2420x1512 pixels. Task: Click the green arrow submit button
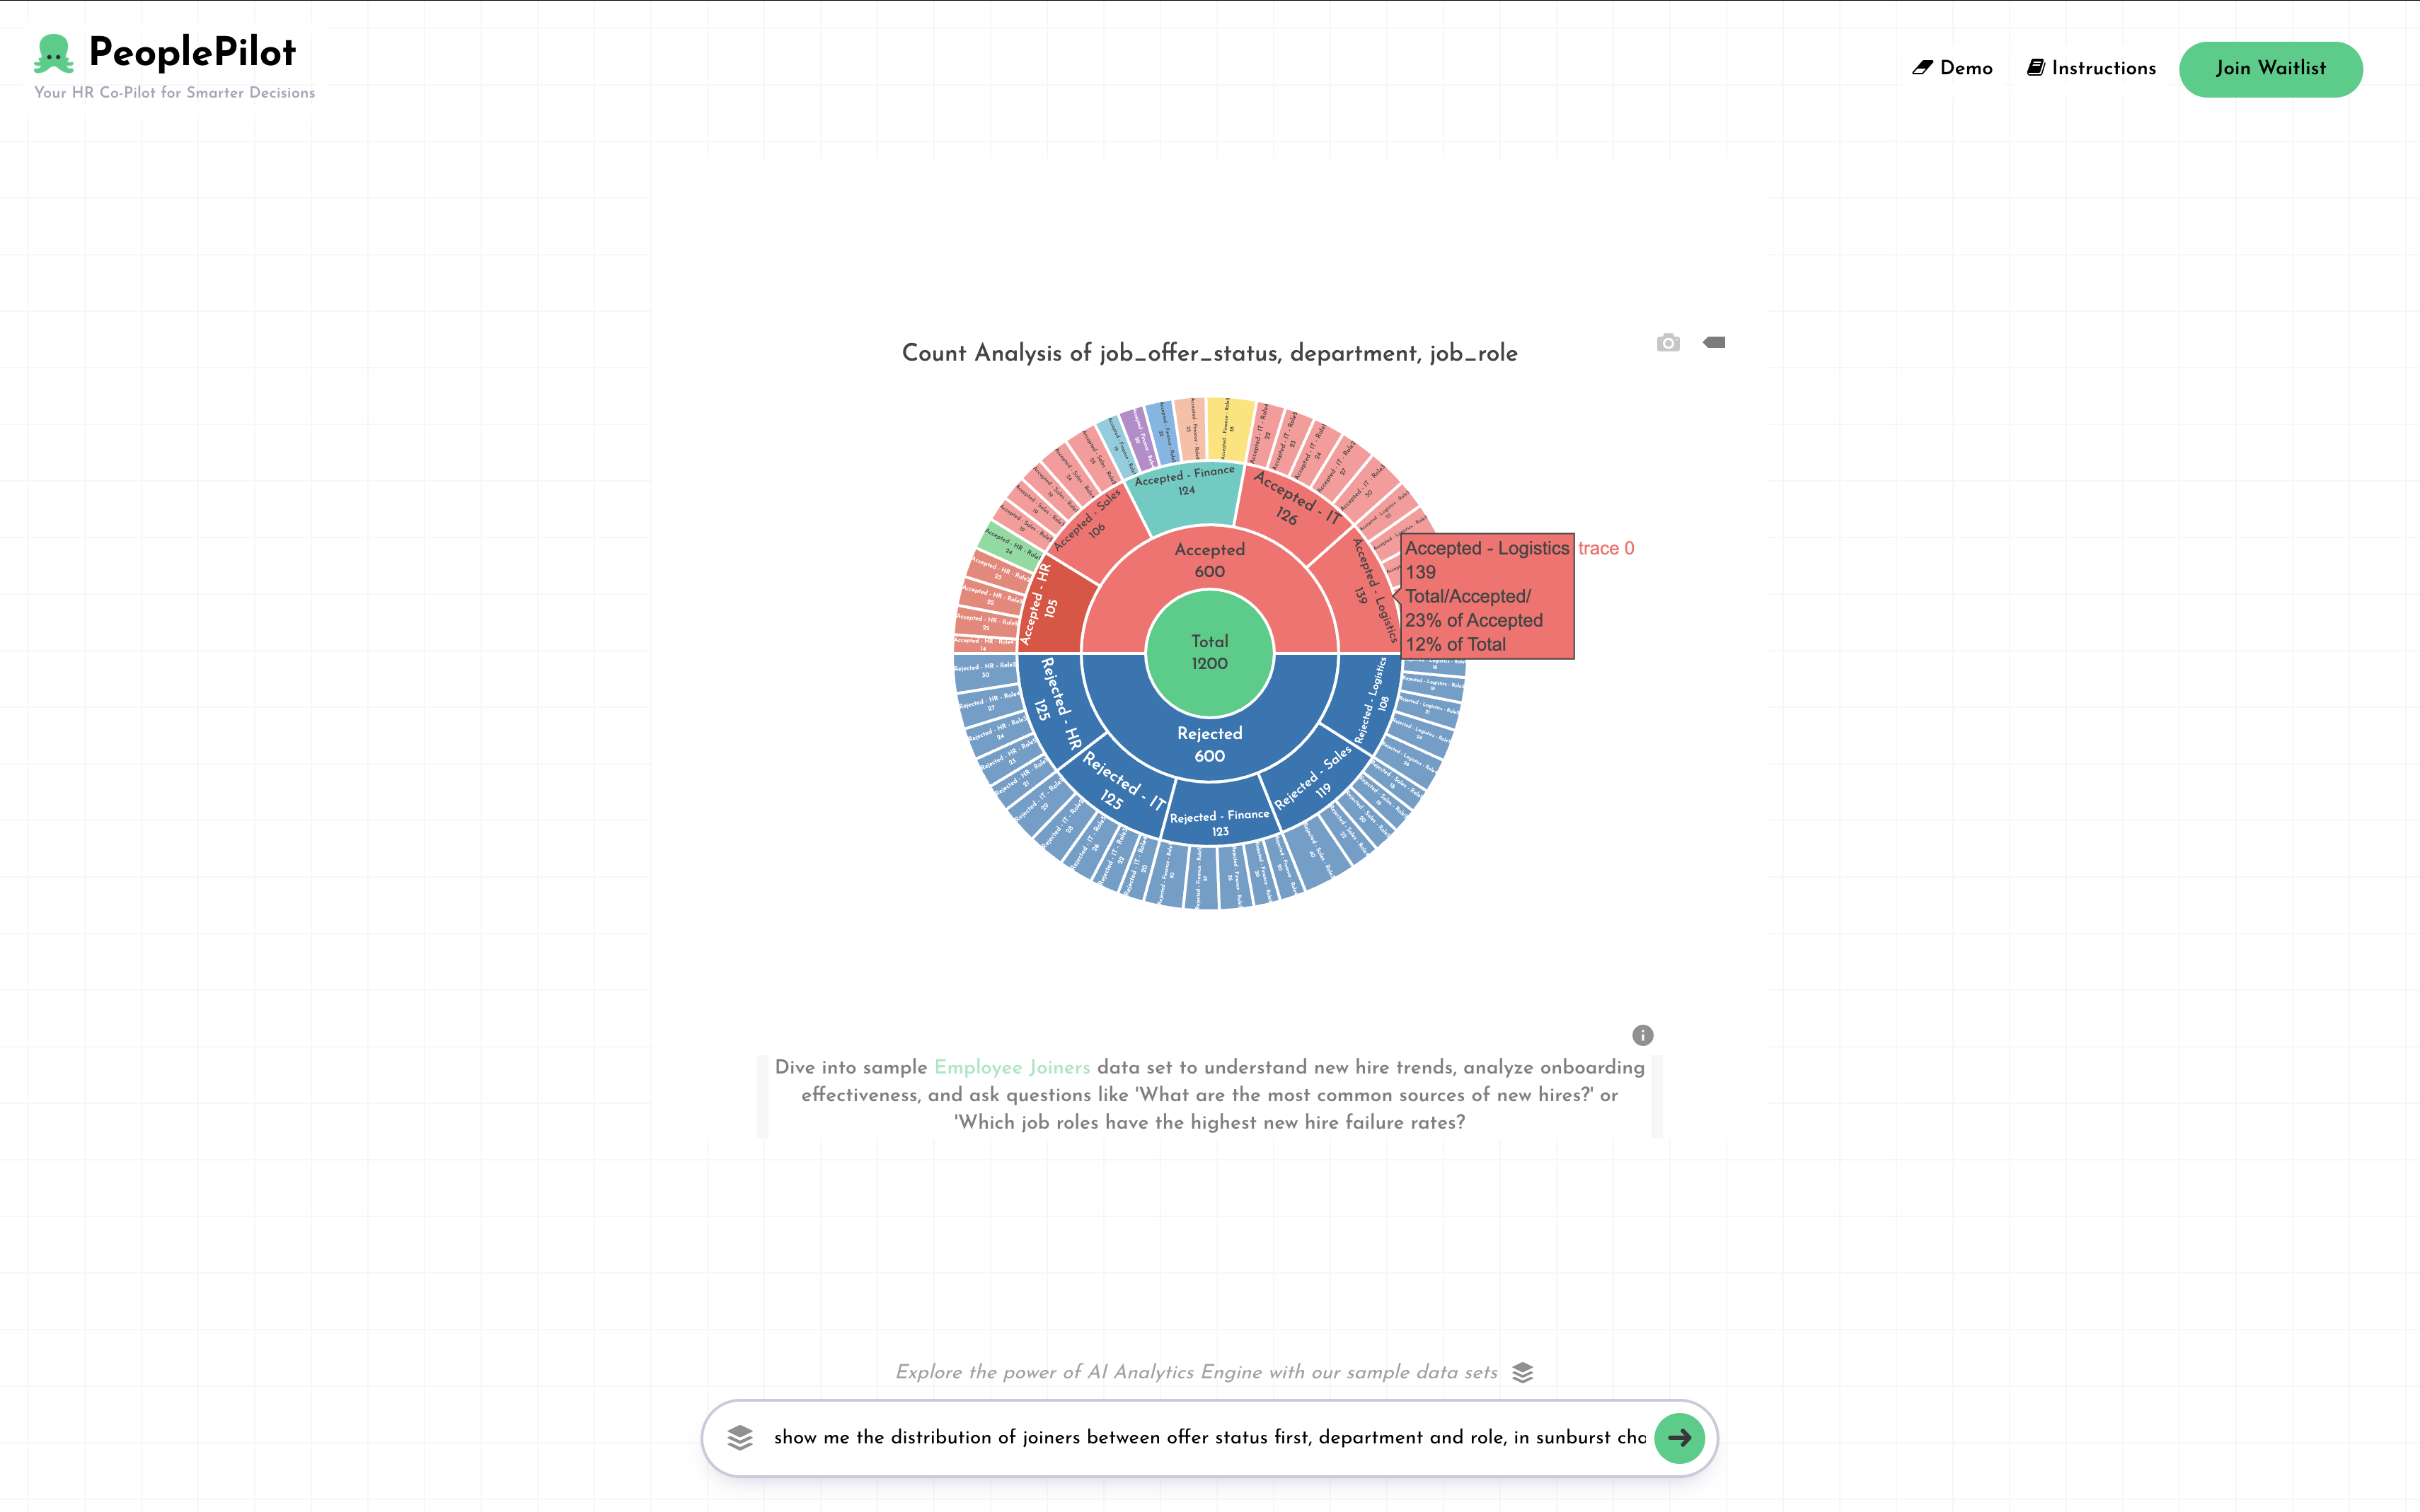1678,1437
